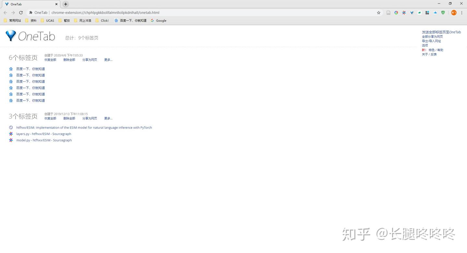Open the gray page extension icon
This screenshot has height=253, width=467.
coord(388,13)
